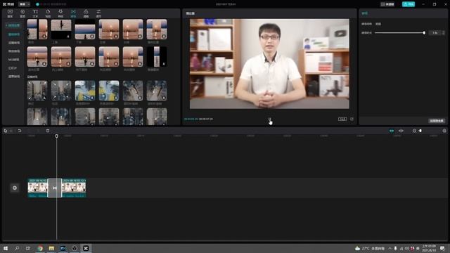Open the Filters tab in top toolbar
450x253 pixels.
(x=86, y=13)
